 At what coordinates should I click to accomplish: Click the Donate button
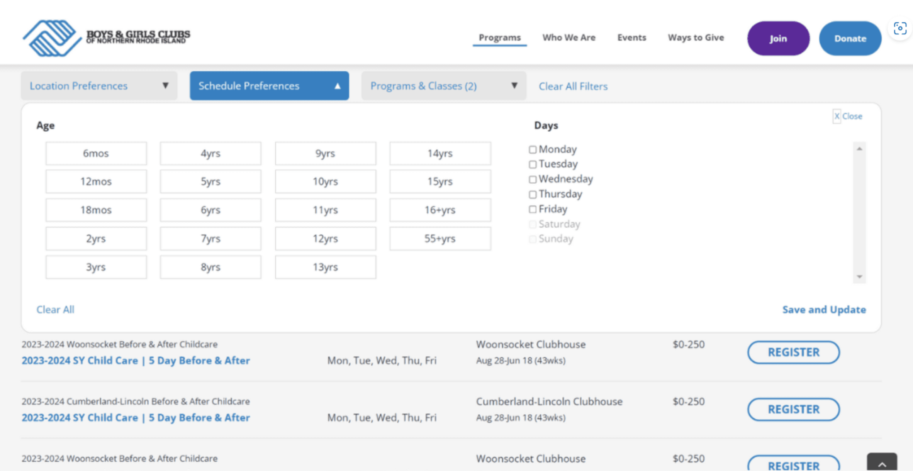850,38
